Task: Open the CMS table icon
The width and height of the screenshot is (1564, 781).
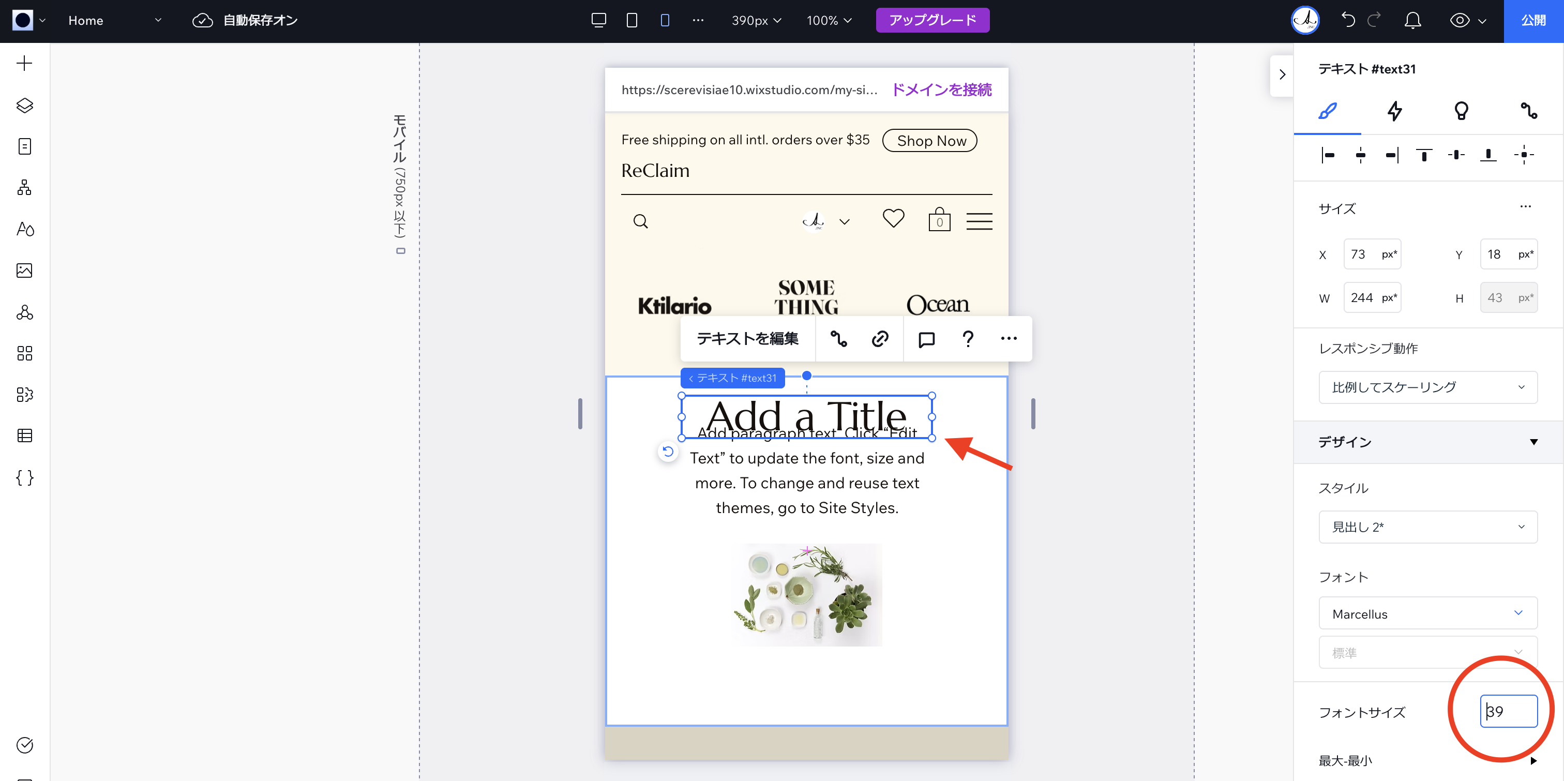Action: tap(24, 435)
